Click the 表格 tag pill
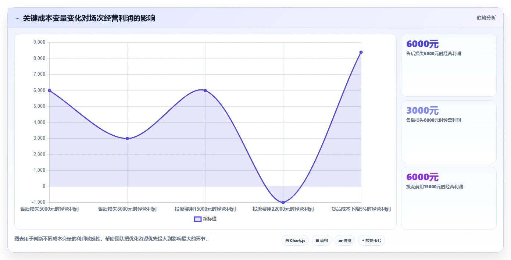Viewport: 511px width, 260px height. 322,241
